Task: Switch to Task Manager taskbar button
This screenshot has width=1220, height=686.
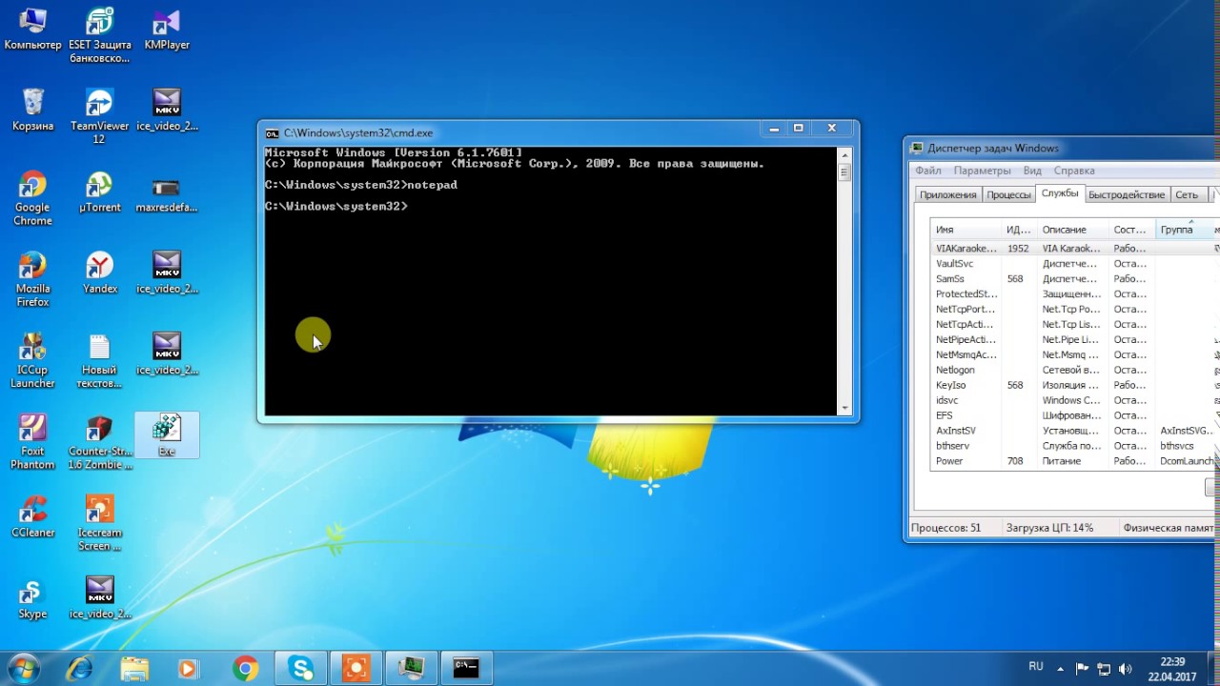Action: click(x=412, y=668)
